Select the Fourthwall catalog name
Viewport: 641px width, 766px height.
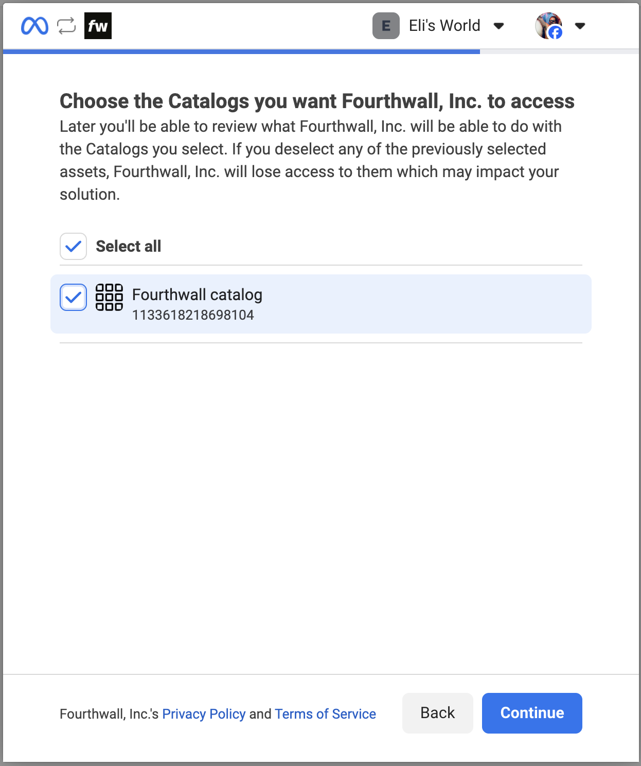[197, 294]
